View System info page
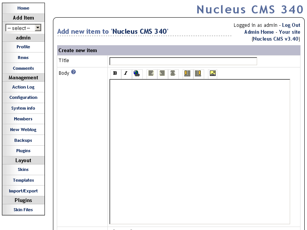 point(23,108)
